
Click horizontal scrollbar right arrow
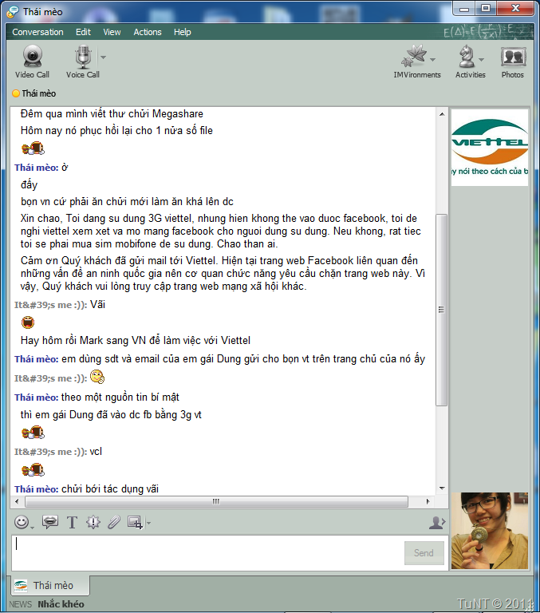(428, 501)
